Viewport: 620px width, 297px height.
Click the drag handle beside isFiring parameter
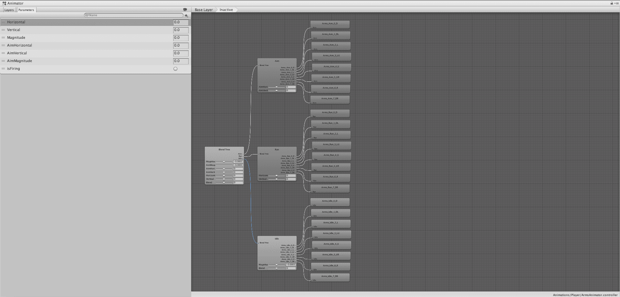(3, 69)
